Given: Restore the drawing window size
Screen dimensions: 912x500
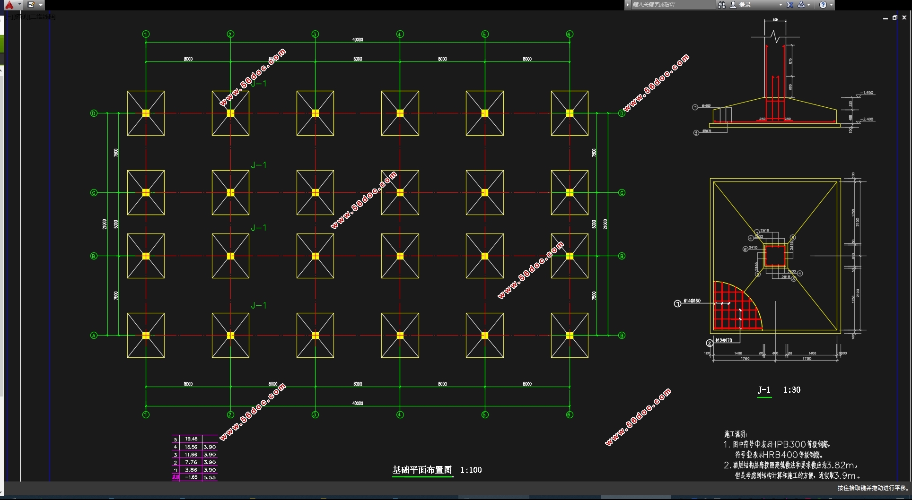Looking at the screenshot, I should (x=894, y=17).
